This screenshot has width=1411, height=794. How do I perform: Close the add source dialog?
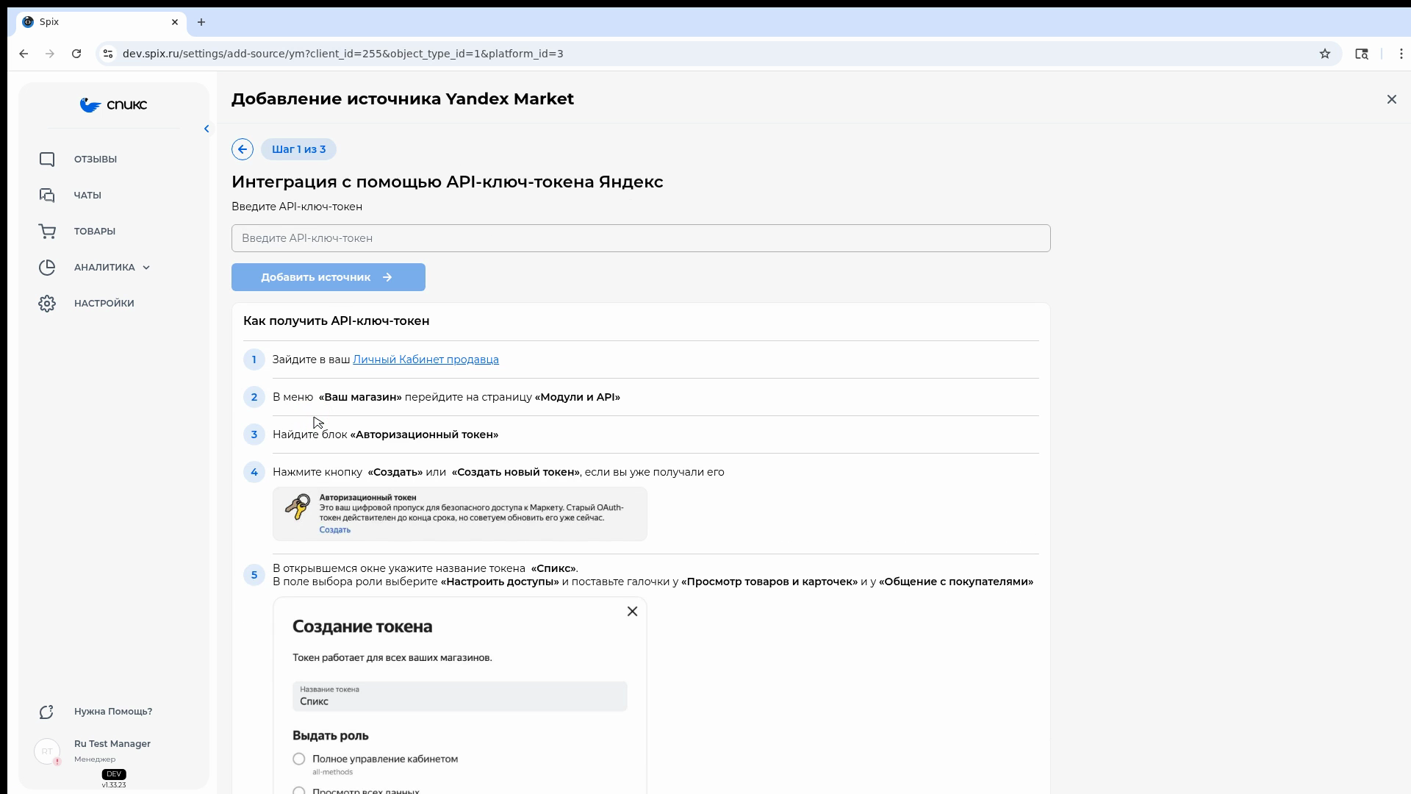point(1391,99)
